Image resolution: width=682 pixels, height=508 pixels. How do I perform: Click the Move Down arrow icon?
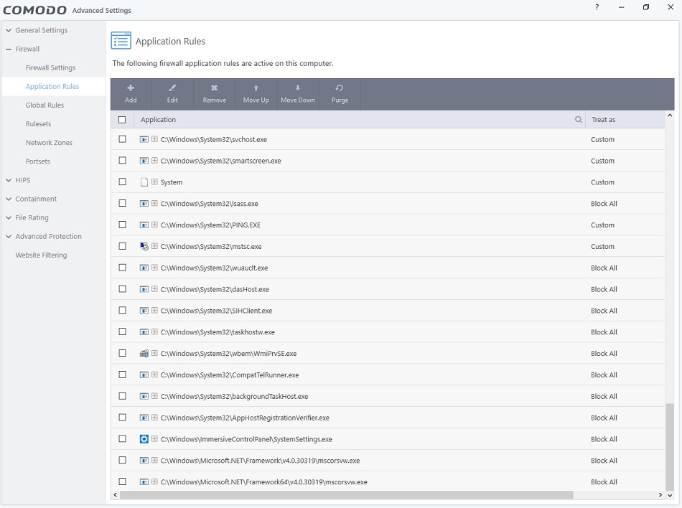click(x=297, y=88)
